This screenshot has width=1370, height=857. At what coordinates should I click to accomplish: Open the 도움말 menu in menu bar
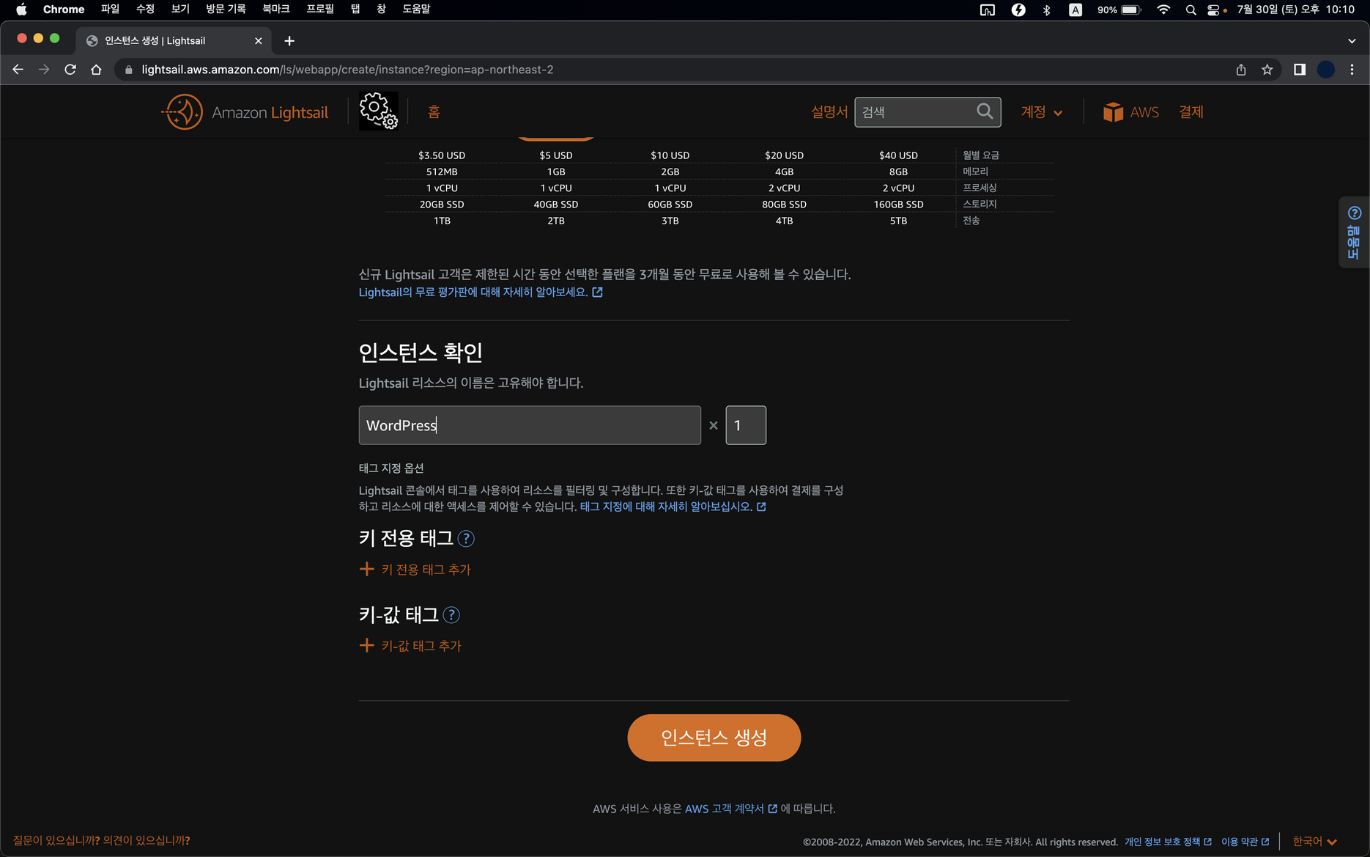pos(416,10)
